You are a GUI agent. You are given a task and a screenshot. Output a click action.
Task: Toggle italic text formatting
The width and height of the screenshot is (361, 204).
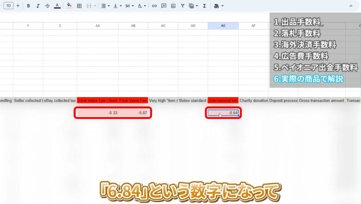coord(38,6)
